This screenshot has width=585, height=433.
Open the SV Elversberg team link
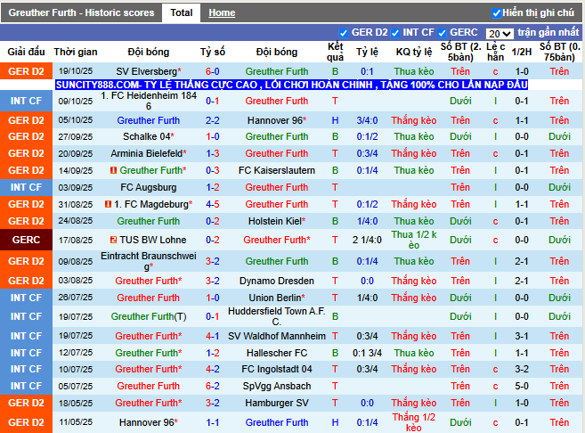point(146,70)
